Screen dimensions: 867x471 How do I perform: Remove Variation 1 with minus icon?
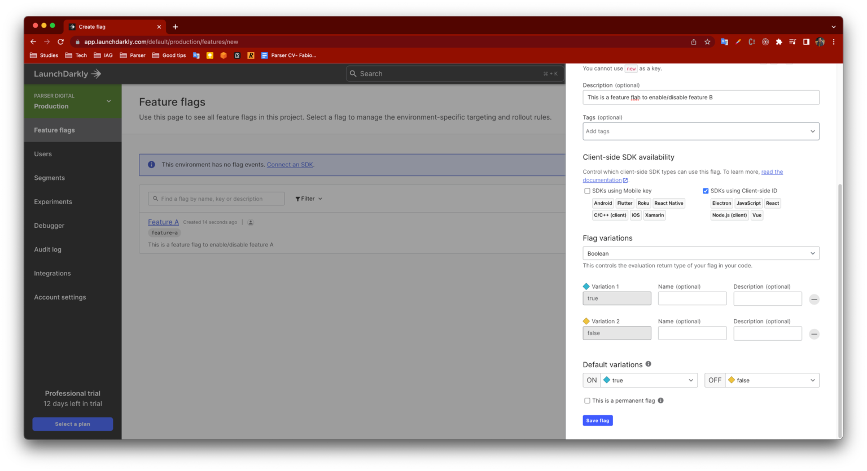[x=814, y=300]
